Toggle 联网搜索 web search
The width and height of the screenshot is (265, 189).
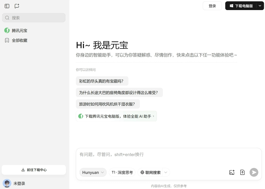coord(151,172)
